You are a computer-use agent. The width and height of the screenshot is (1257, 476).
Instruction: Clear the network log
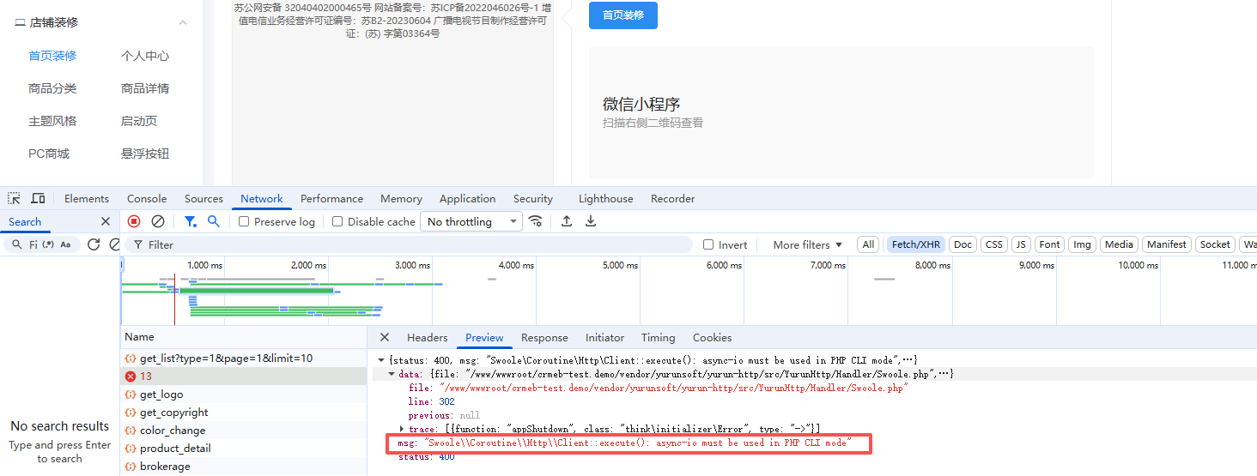158,221
